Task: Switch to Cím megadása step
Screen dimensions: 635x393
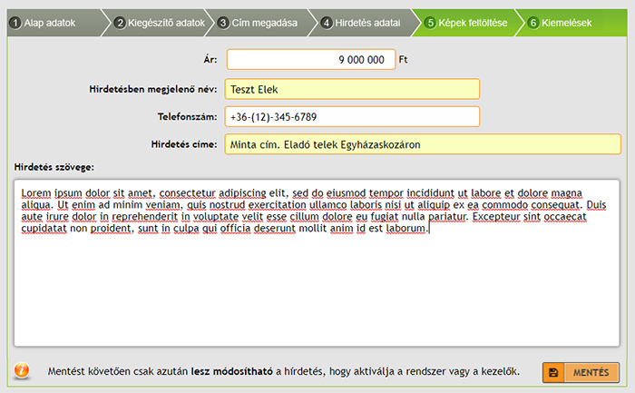Action: (264, 22)
